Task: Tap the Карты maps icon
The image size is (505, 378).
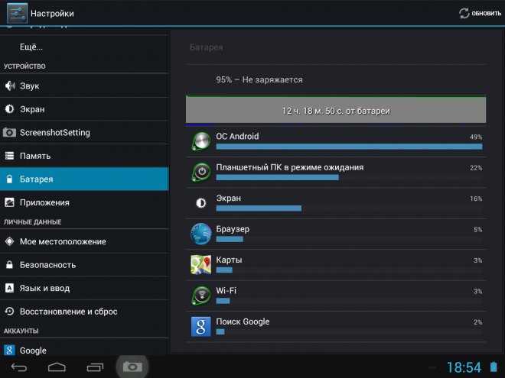Action: pos(201,264)
